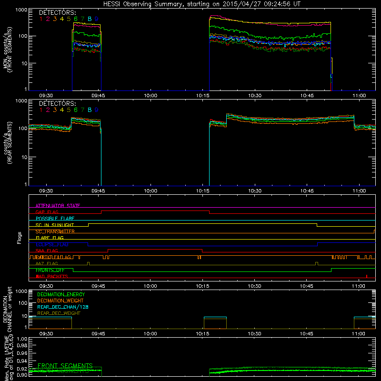This screenshot has height=381, width=381.
Task: Click magenta detector 2 in rear segments legend
Action: tap(48, 110)
